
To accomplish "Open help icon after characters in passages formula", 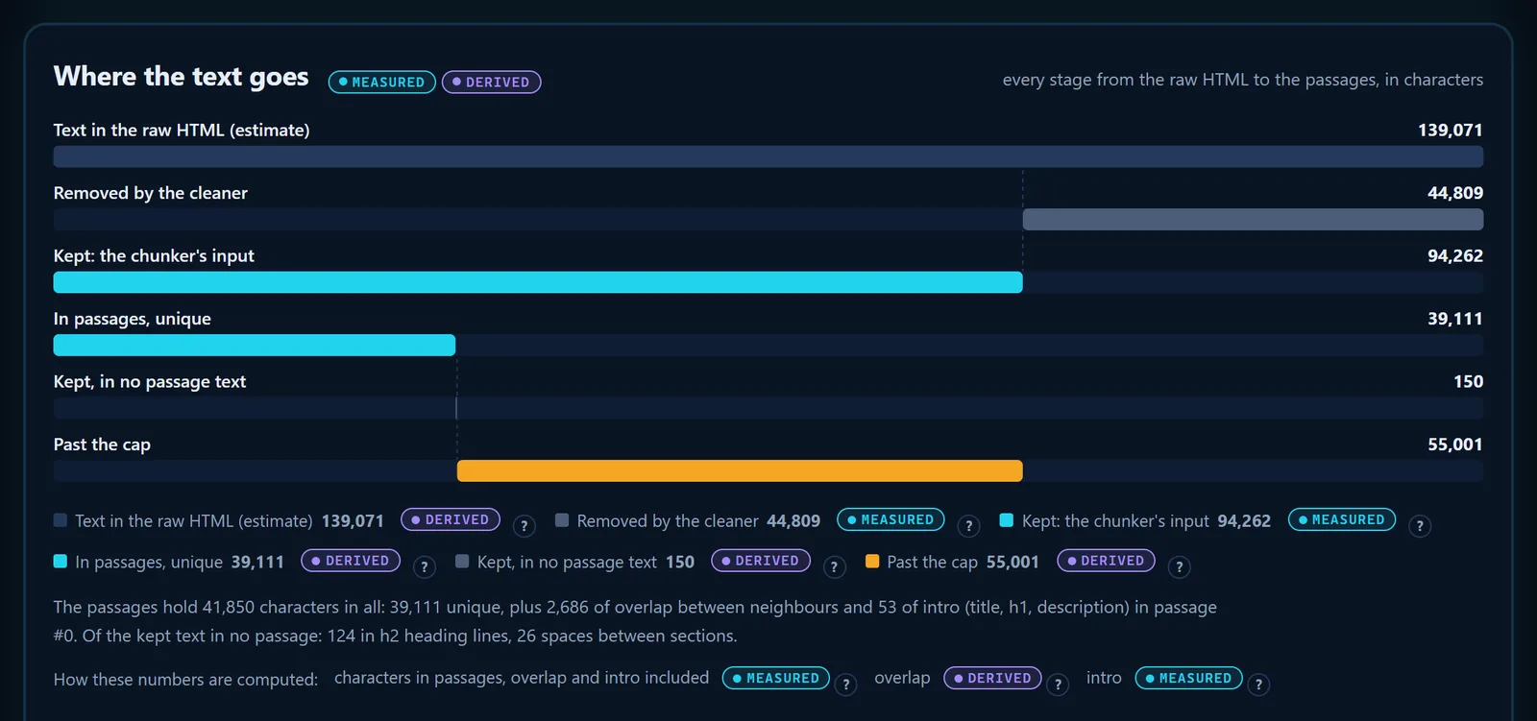I will click(x=845, y=685).
